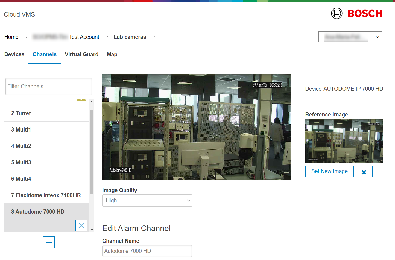Switch to the Devices tab
The image size is (395, 260).
tap(14, 54)
